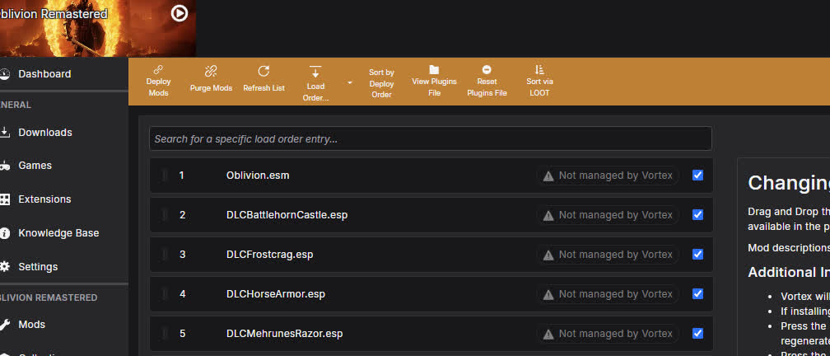830x356 pixels.
Task: Click the drag handle for Oblivion.esm
Action: [164, 176]
